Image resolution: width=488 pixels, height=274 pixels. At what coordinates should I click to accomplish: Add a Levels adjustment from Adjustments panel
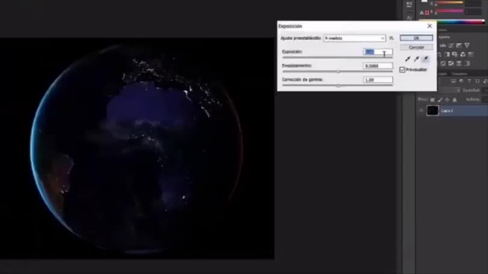[443, 46]
